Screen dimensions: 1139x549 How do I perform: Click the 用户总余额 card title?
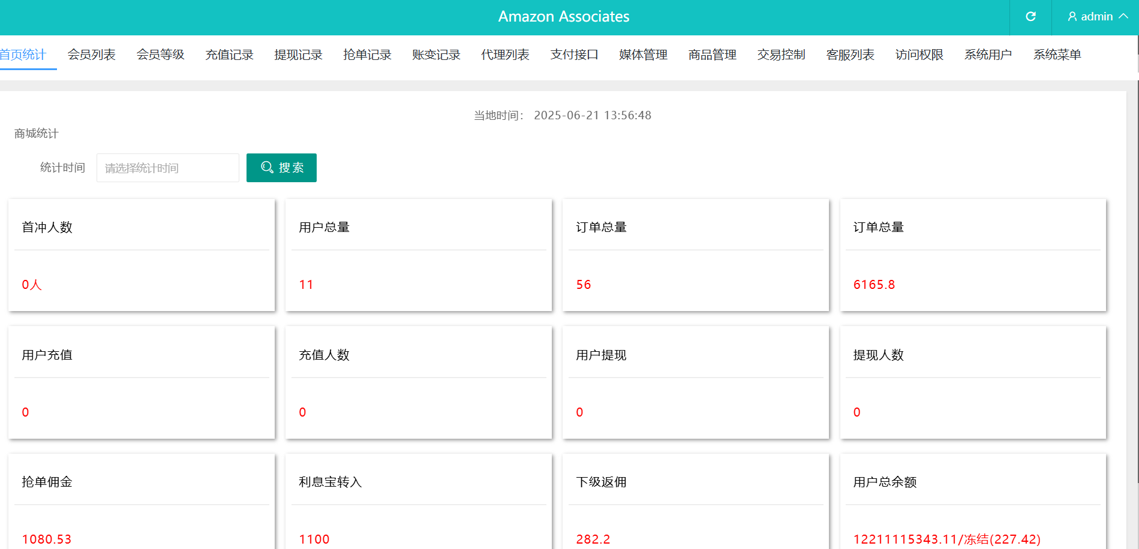coord(885,482)
